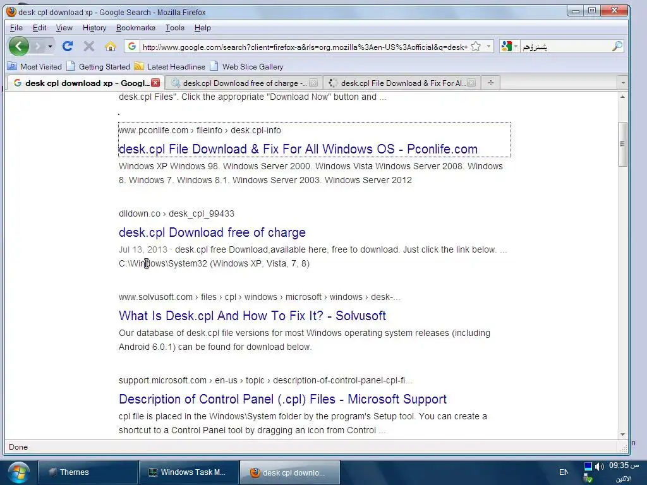Open the View menu
This screenshot has height=485, width=647.
coord(64,28)
